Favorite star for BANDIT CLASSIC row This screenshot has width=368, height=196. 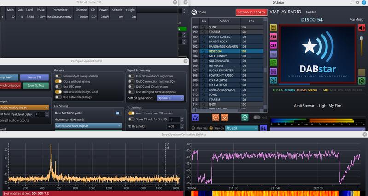[204, 36]
